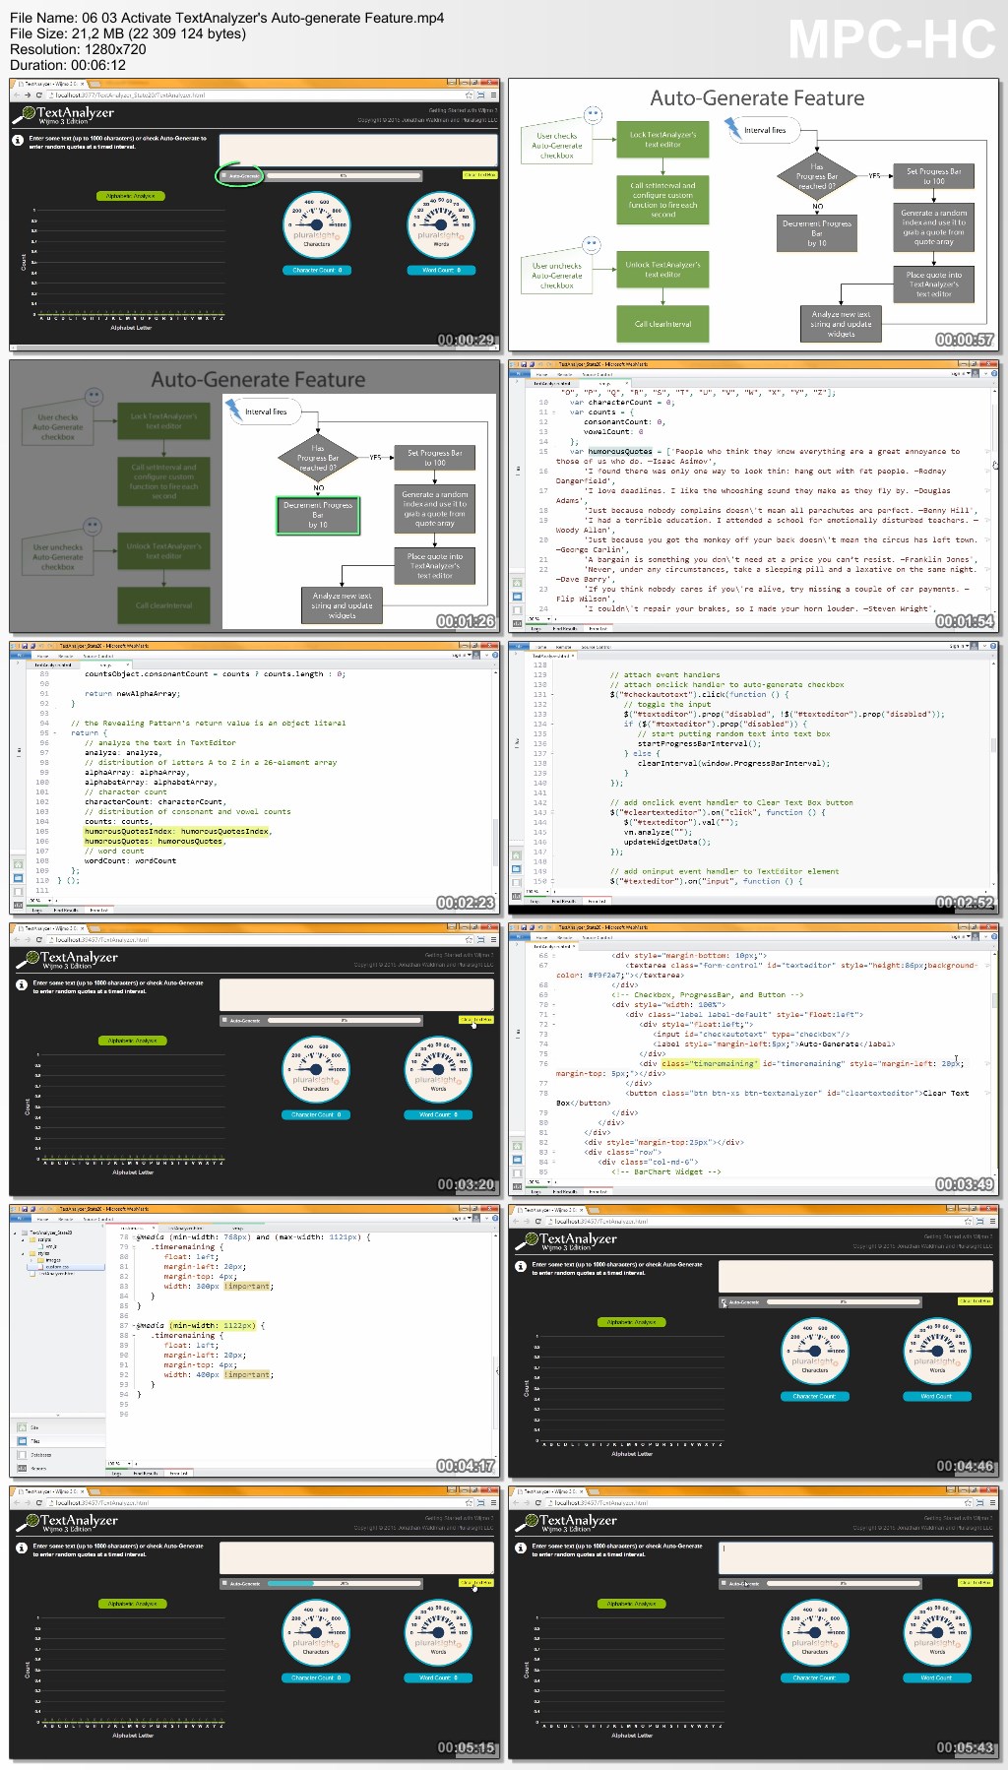
Task: Open Files workspace icon in 00:04:17 thumbnail
Action: tap(20, 1441)
